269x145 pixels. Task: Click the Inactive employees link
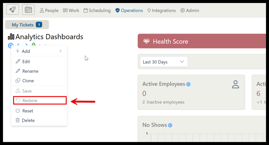(x=165, y=102)
